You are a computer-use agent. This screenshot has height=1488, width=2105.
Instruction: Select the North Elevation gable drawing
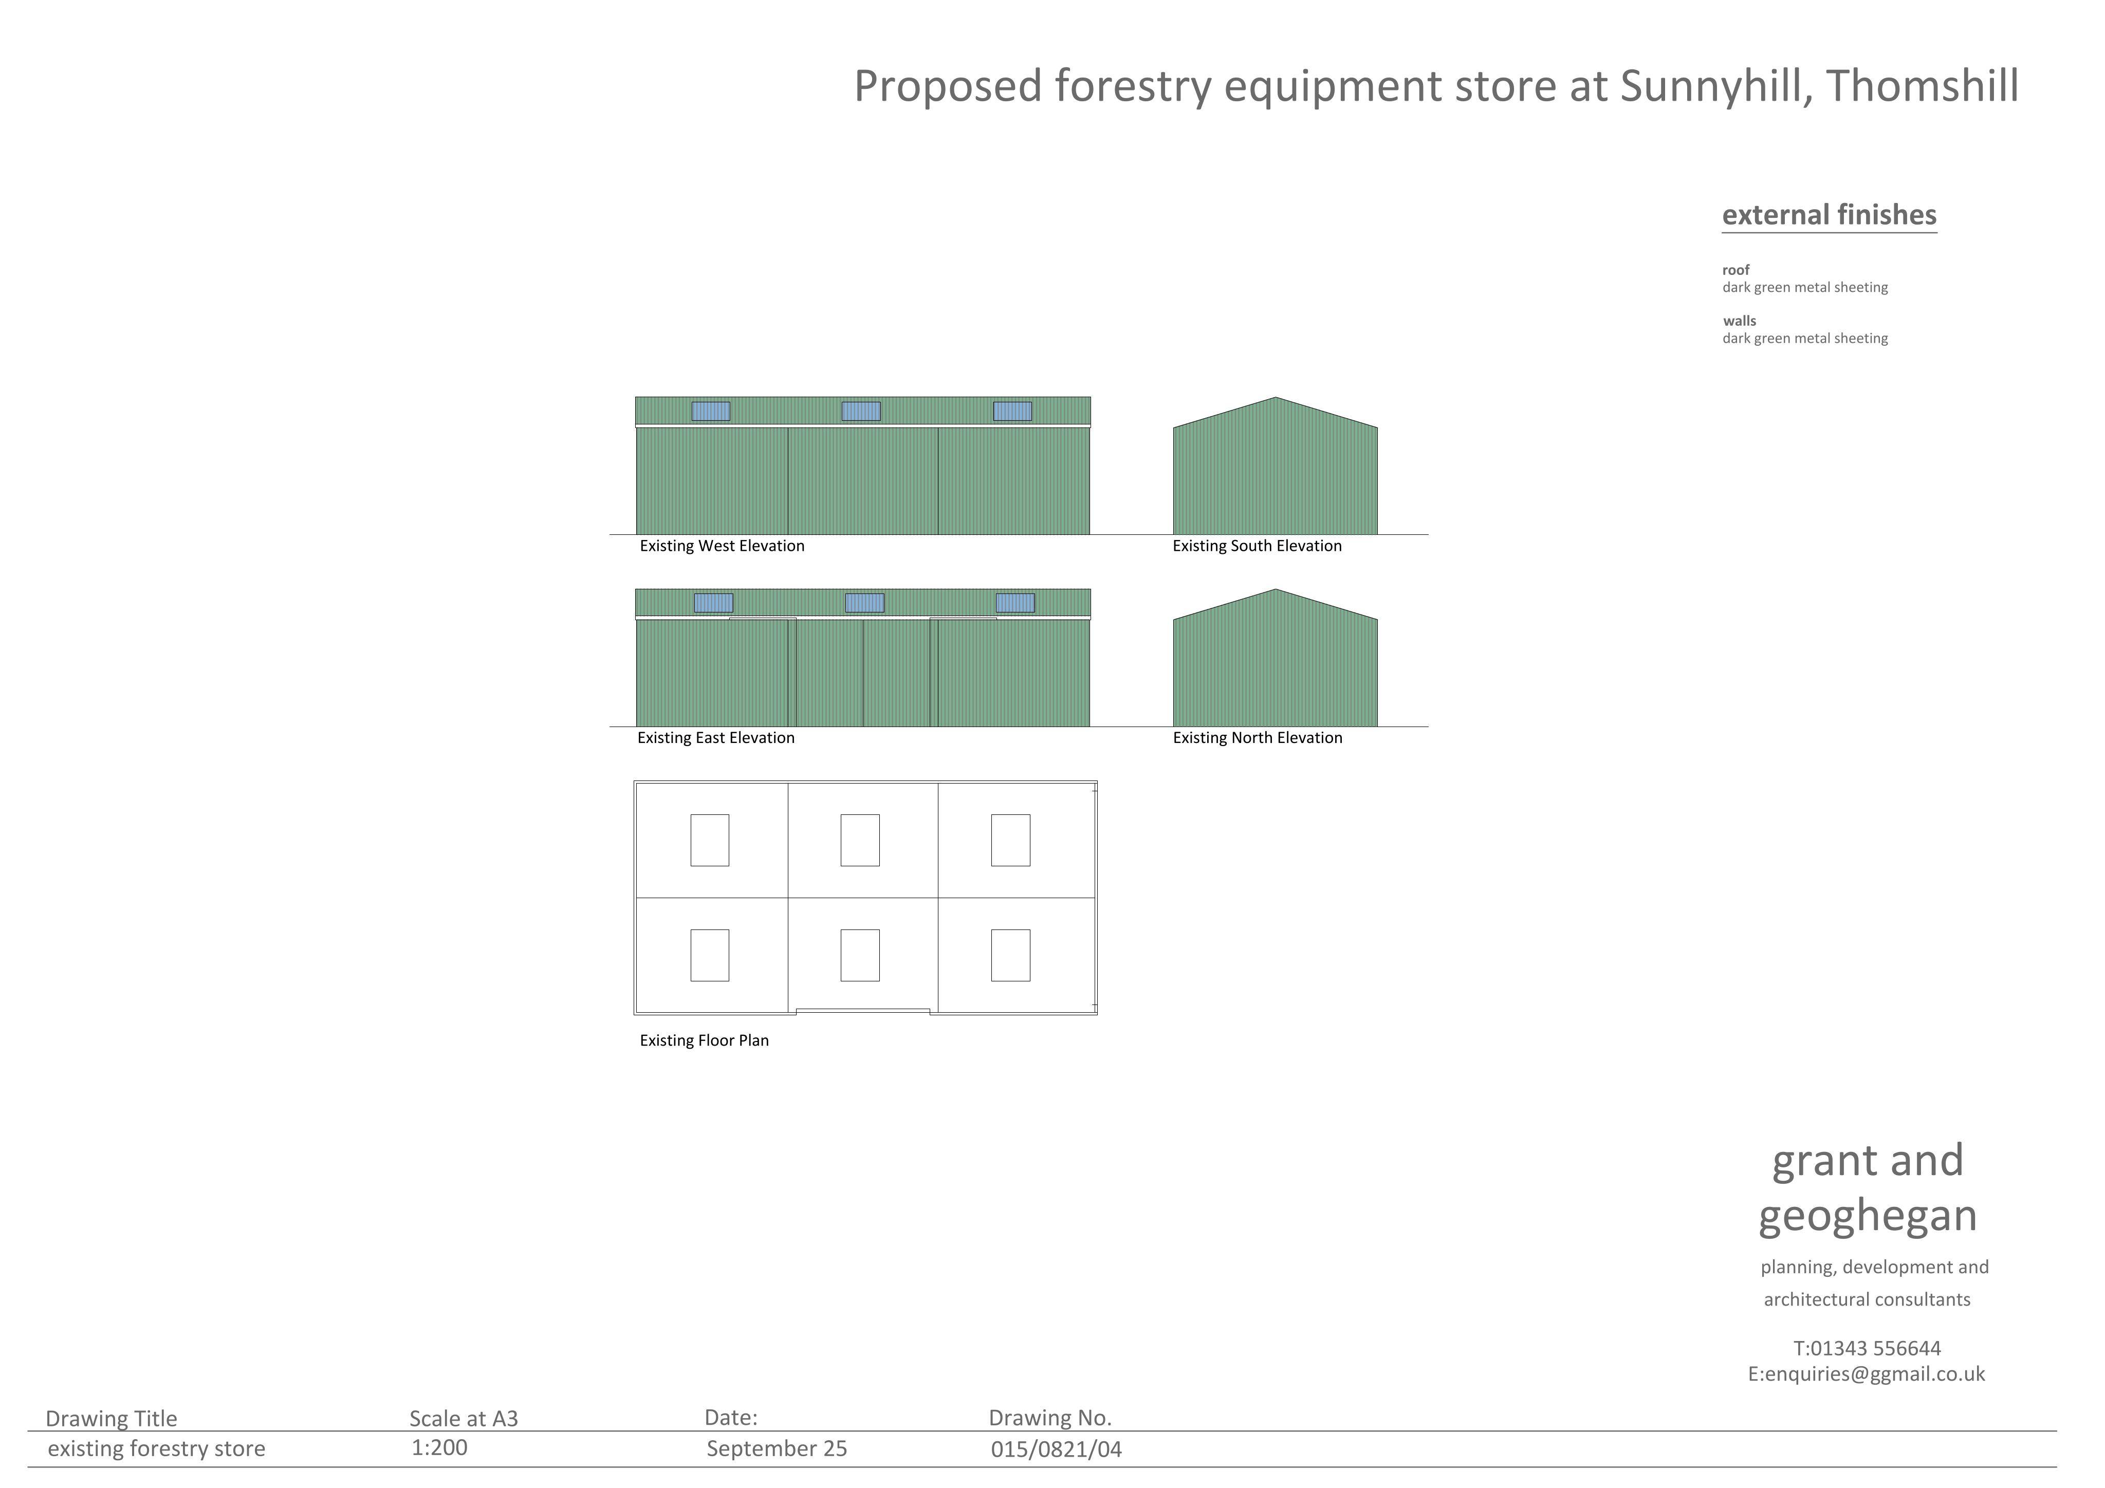[x=1276, y=657]
